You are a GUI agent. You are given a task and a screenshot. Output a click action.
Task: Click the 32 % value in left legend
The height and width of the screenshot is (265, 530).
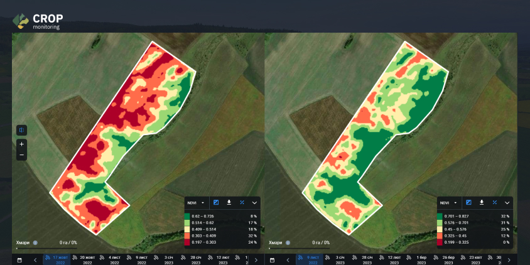click(x=252, y=235)
